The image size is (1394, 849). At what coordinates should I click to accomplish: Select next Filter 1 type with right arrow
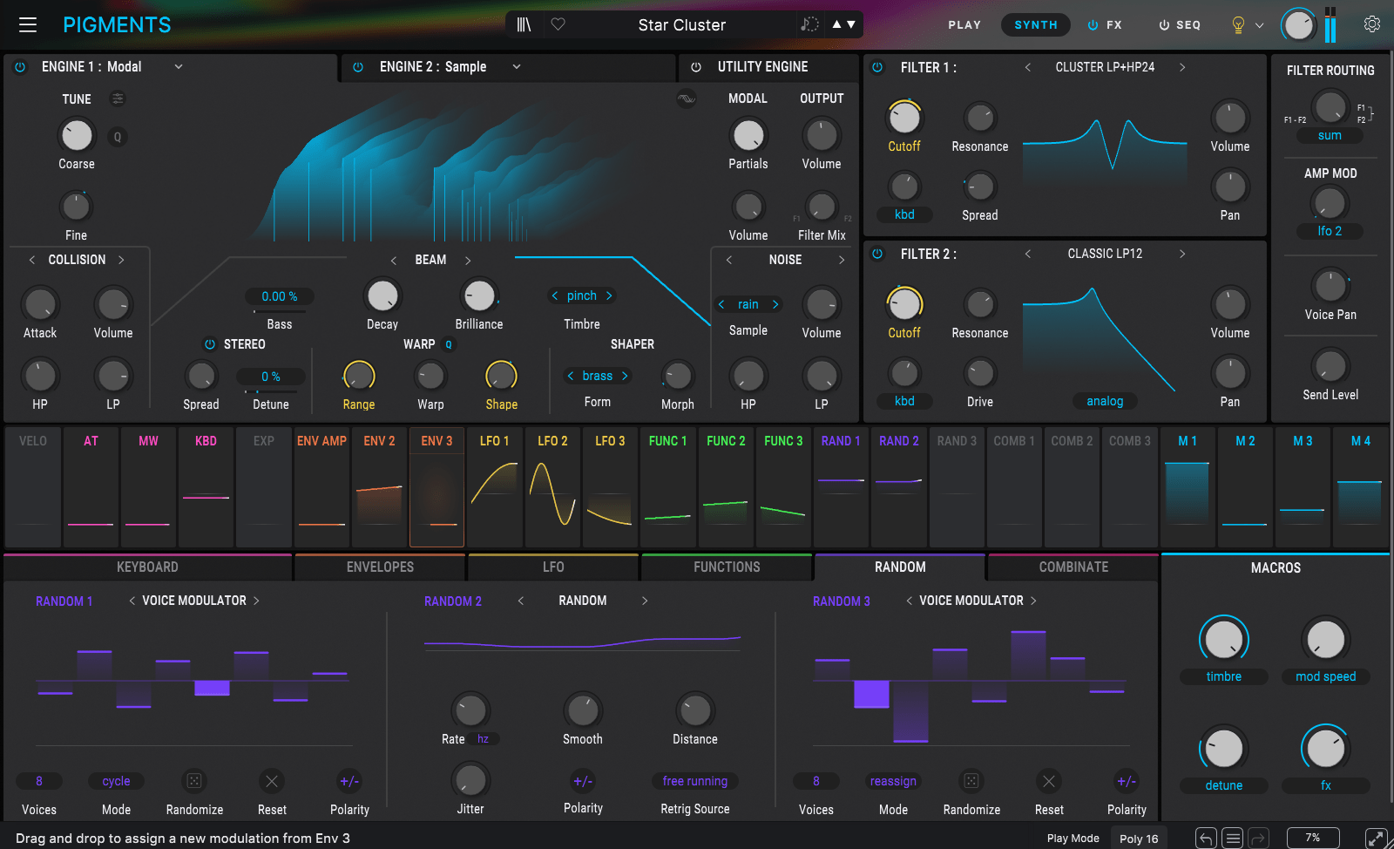tap(1182, 67)
